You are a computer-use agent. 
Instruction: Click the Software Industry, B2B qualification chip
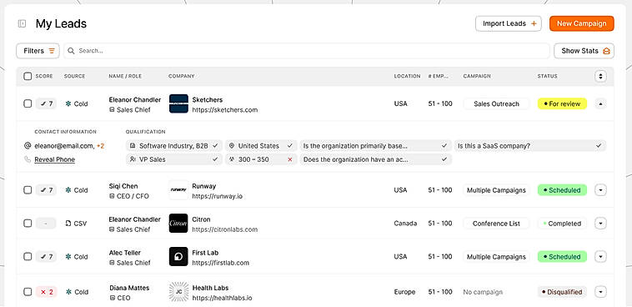(174, 146)
